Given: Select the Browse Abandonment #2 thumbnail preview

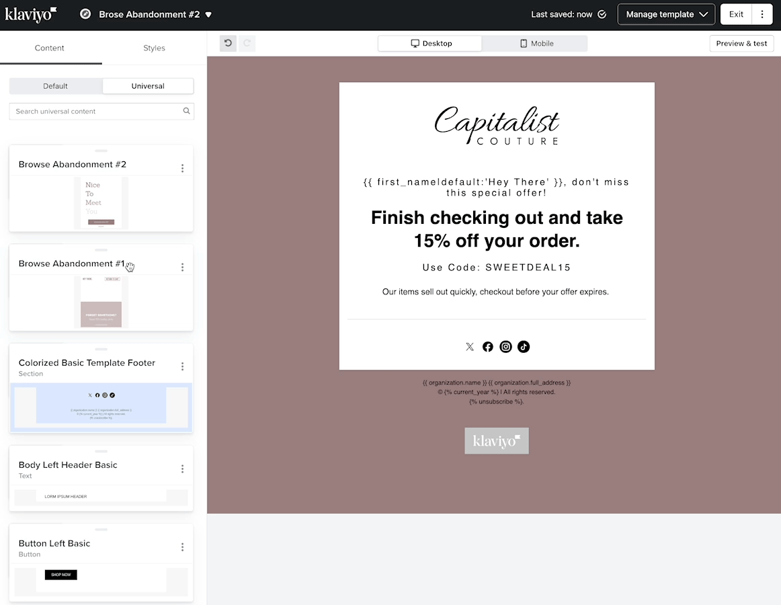Looking at the screenshot, I should click(101, 203).
